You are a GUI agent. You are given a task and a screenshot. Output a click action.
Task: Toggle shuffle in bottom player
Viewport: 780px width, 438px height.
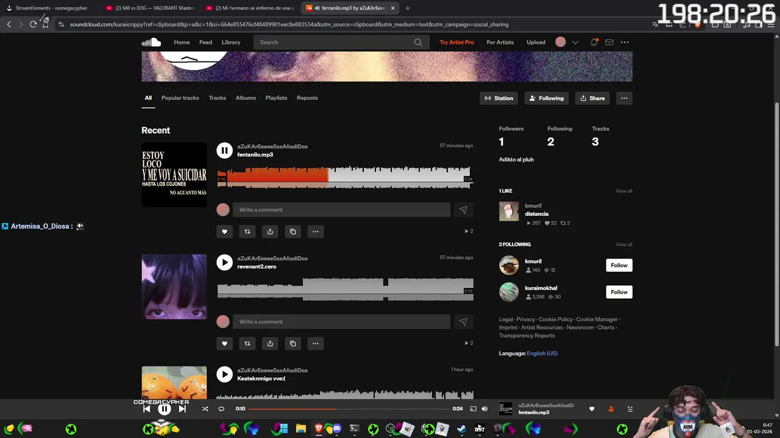[205, 409]
